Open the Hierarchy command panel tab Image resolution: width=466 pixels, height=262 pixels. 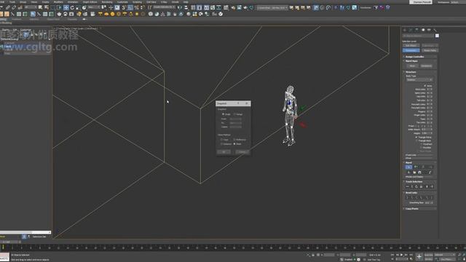coord(416,30)
